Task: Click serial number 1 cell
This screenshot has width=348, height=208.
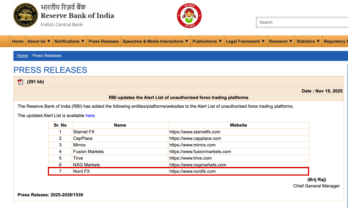Action: (x=60, y=132)
